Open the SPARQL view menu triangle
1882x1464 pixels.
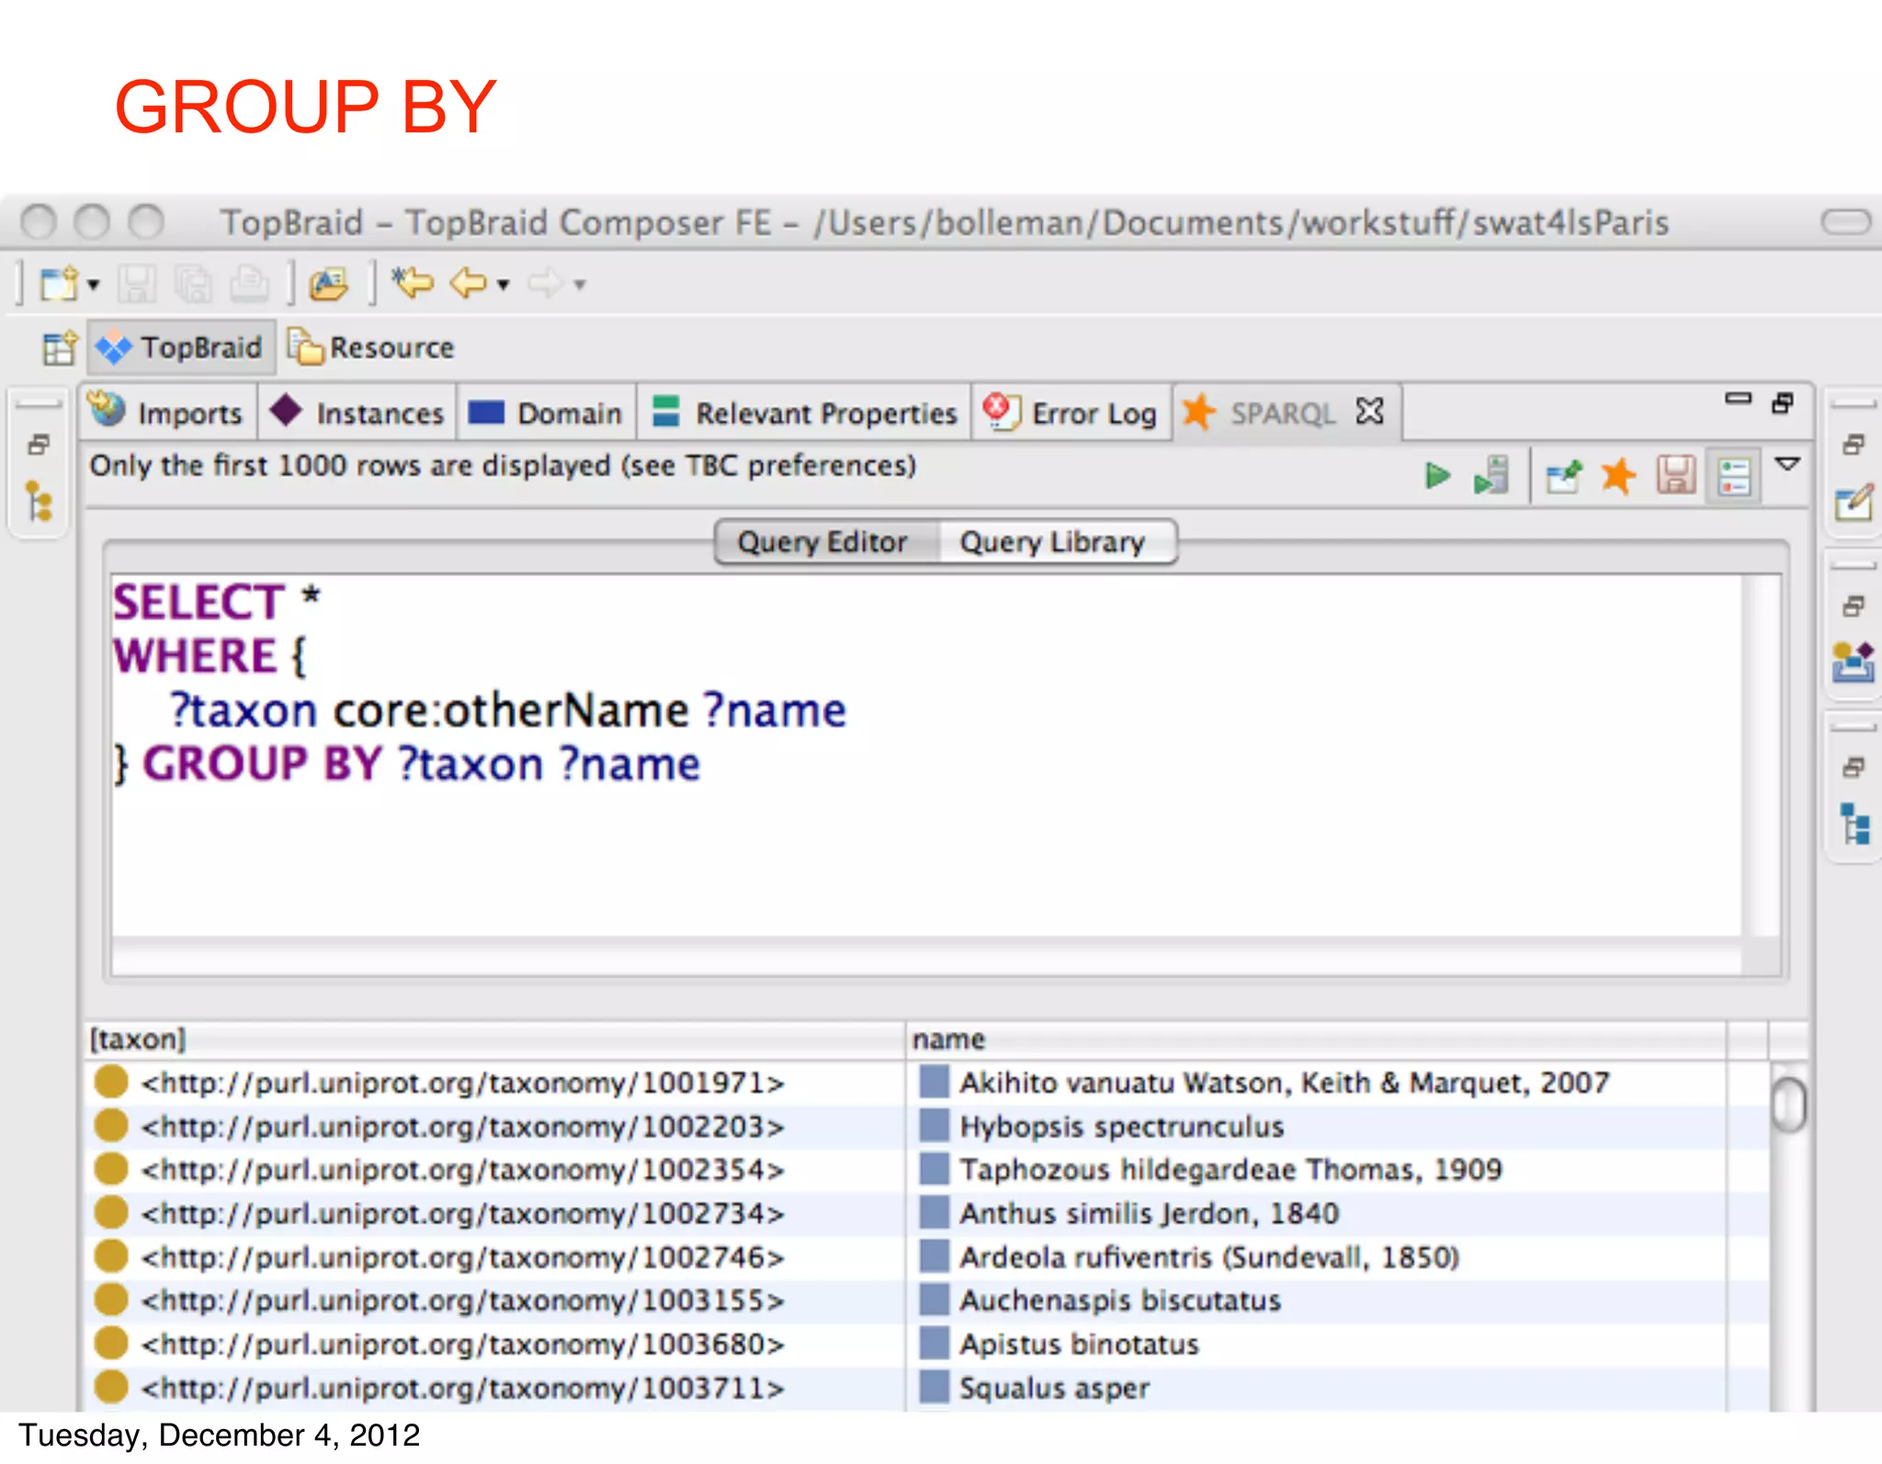click(1787, 465)
